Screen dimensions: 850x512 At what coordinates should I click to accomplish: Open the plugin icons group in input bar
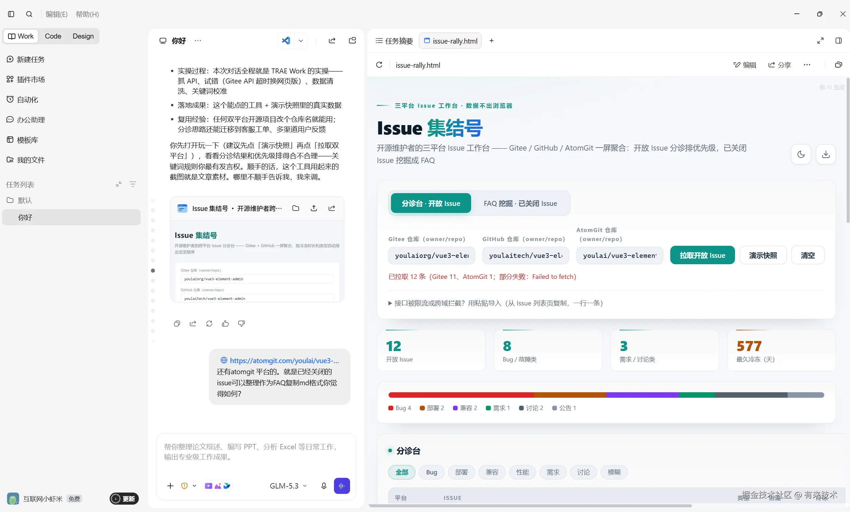click(x=218, y=486)
